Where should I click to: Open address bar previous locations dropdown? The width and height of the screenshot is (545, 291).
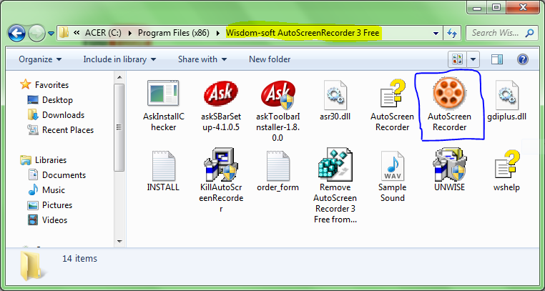click(436, 34)
